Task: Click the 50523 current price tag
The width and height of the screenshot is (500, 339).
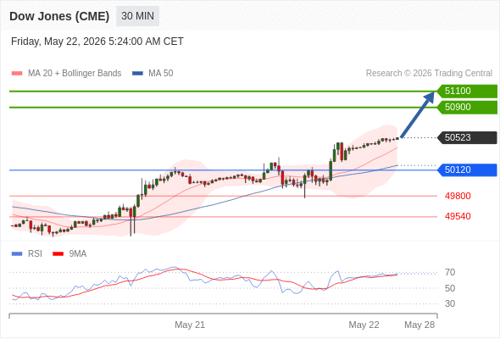Action: click(467, 138)
